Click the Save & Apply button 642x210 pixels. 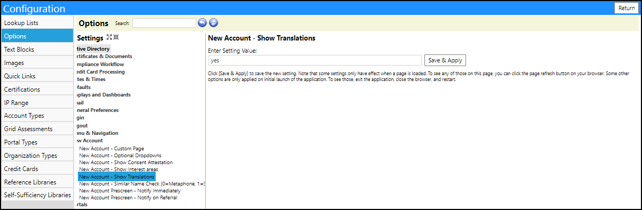coord(445,60)
